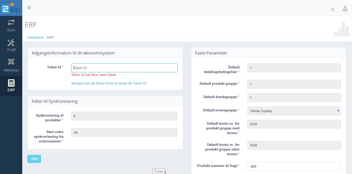Expand the Default momsgruppe dropdown
The height and width of the screenshot is (174, 352).
294,111
